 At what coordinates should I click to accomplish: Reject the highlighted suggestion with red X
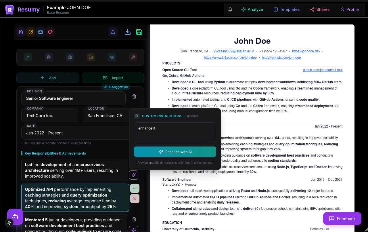[135, 198]
